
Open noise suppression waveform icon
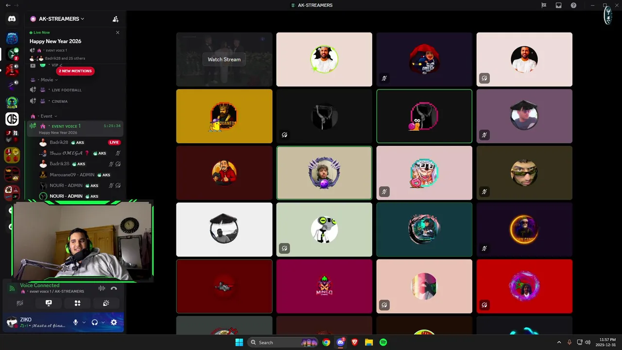(102, 288)
